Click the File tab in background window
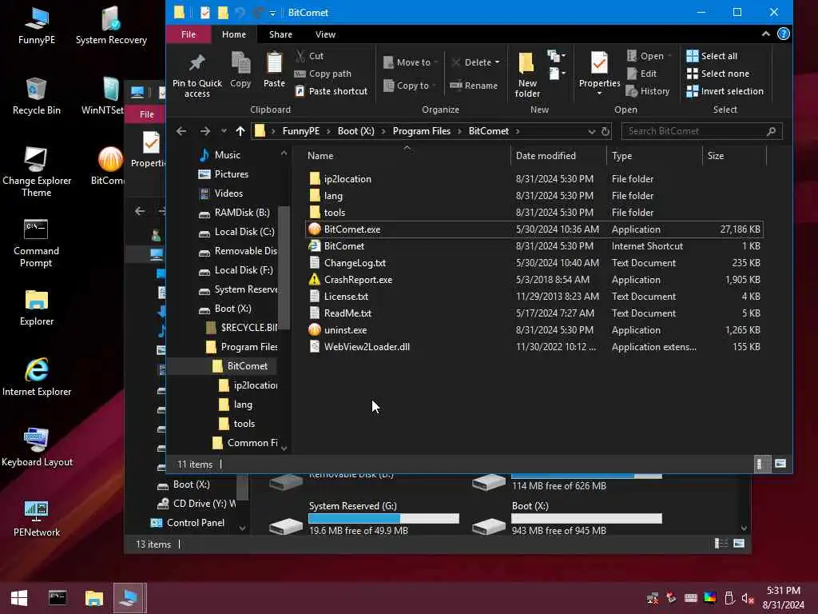 pos(146,114)
